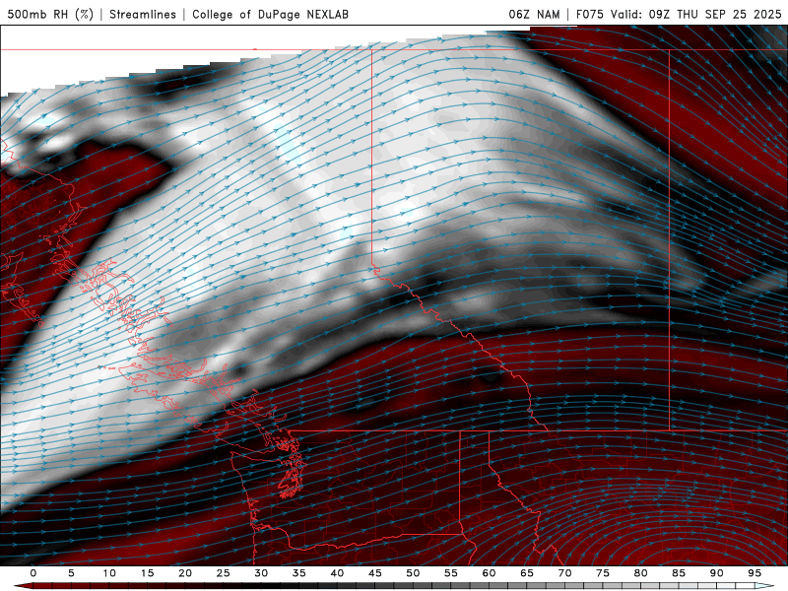Click the colorbar label "25"
Screen dimensions: 788x591
click(224, 573)
